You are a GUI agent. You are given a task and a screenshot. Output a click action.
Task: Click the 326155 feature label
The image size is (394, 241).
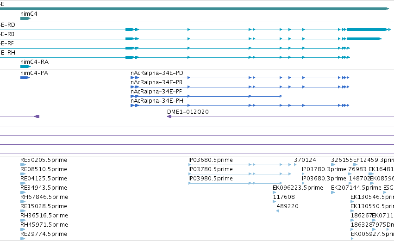coord(342,160)
